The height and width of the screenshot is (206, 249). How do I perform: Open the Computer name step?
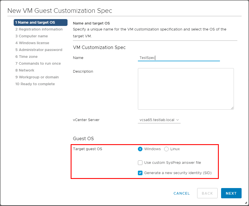[x=32, y=36]
